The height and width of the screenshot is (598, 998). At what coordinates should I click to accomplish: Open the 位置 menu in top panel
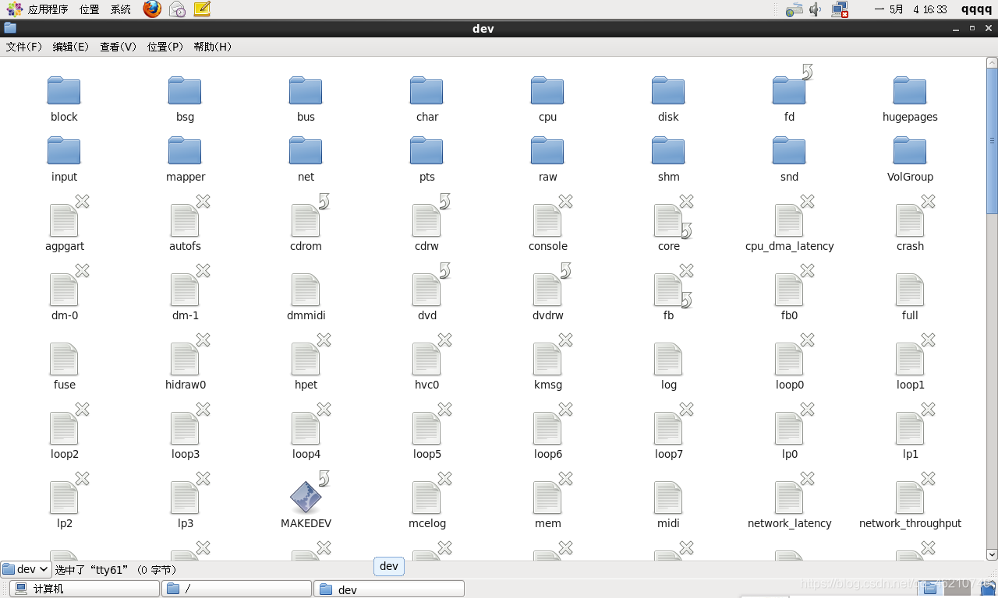(x=90, y=9)
